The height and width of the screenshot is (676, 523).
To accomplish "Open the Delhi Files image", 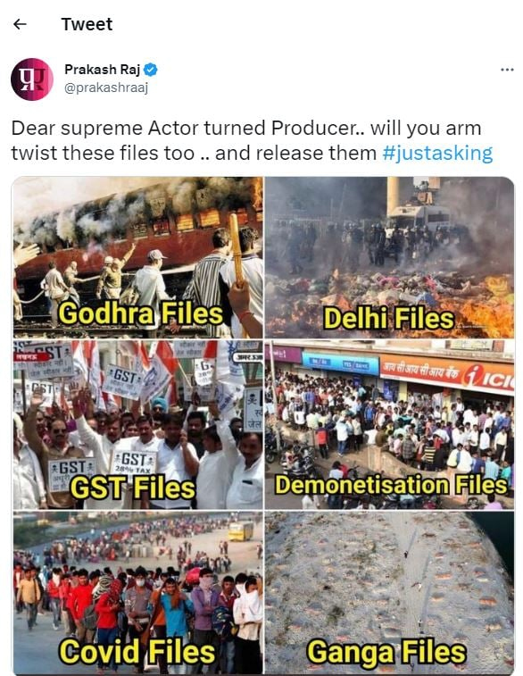I will coord(389,257).
